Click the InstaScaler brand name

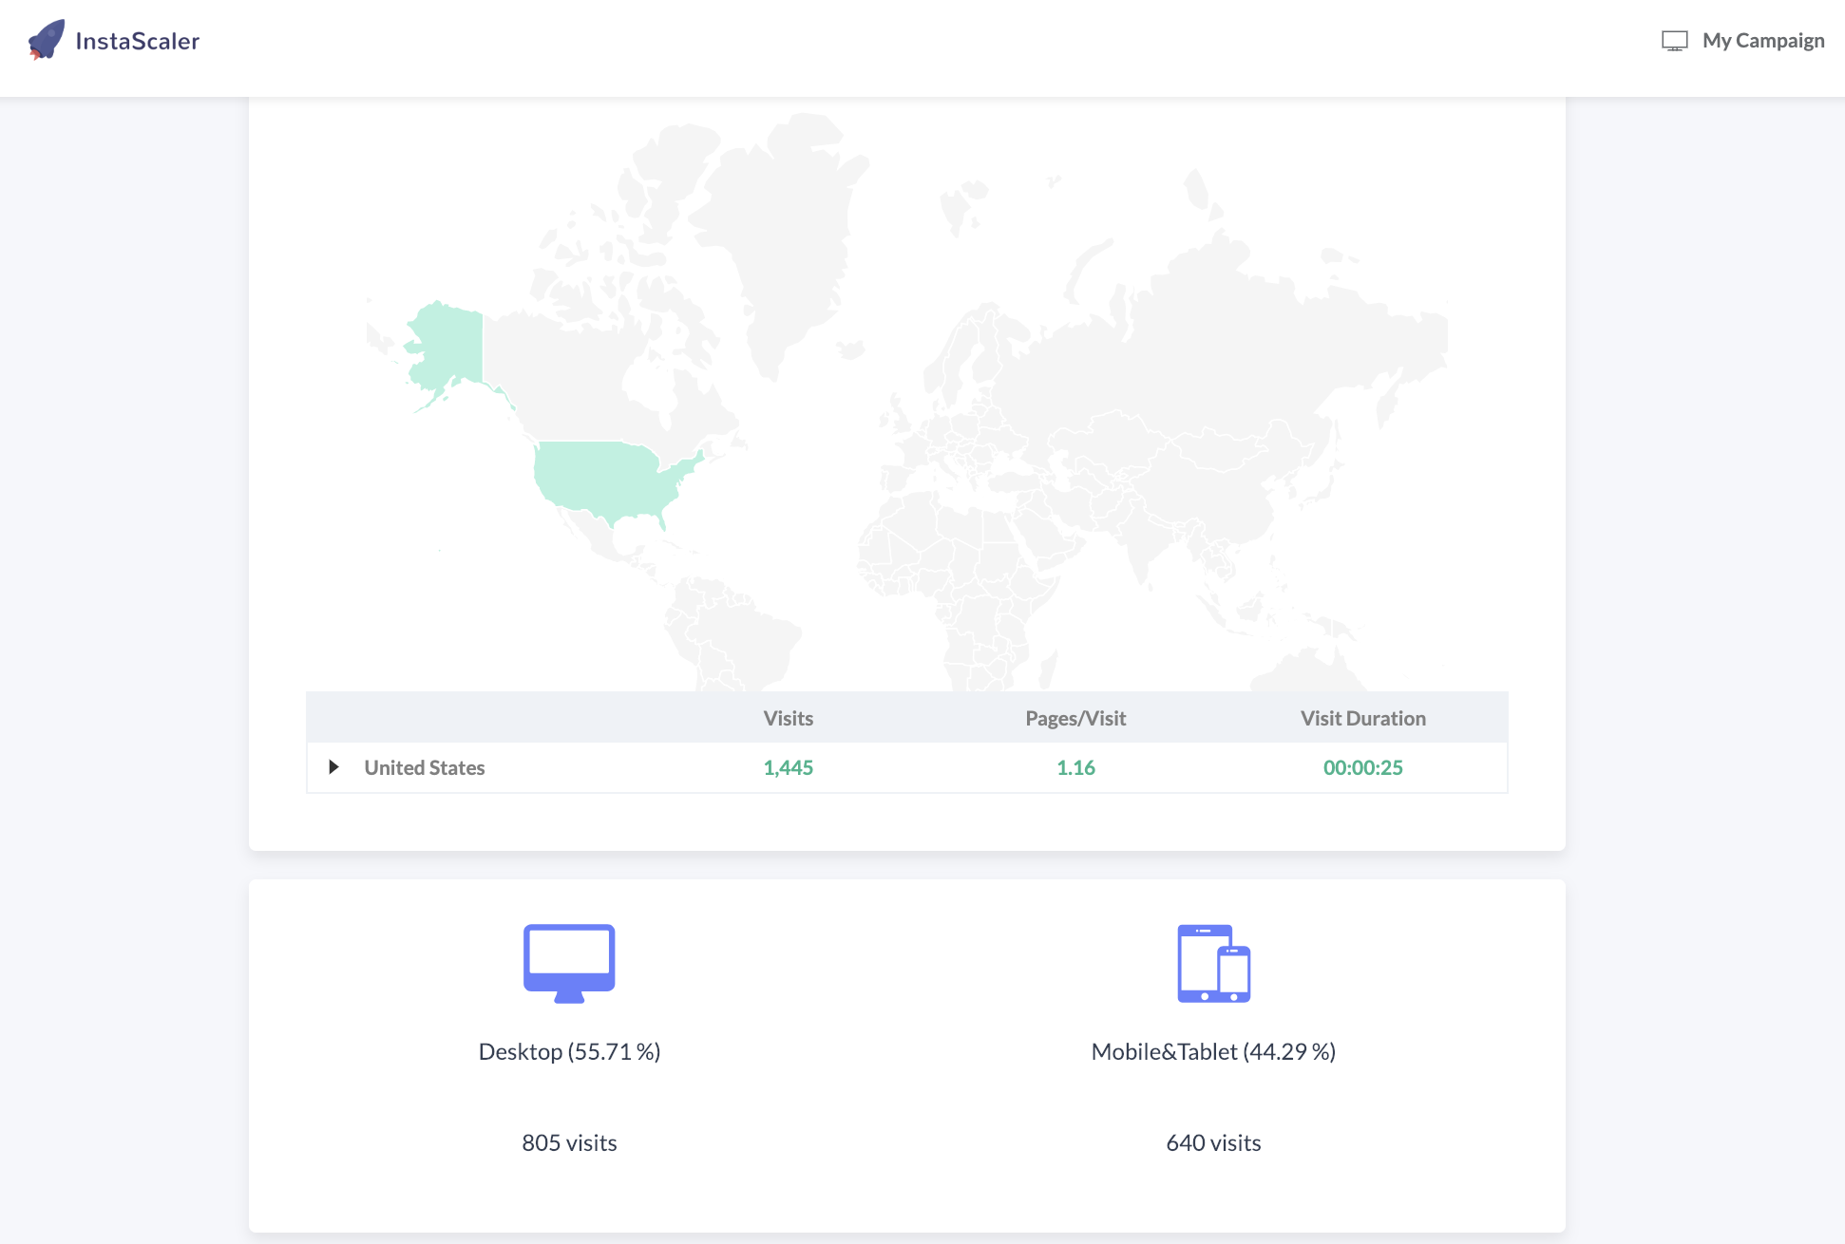[x=138, y=40]
